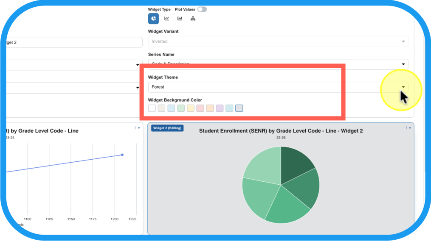
Task: Choose the light blue background swatch
Action: (171, 108)
